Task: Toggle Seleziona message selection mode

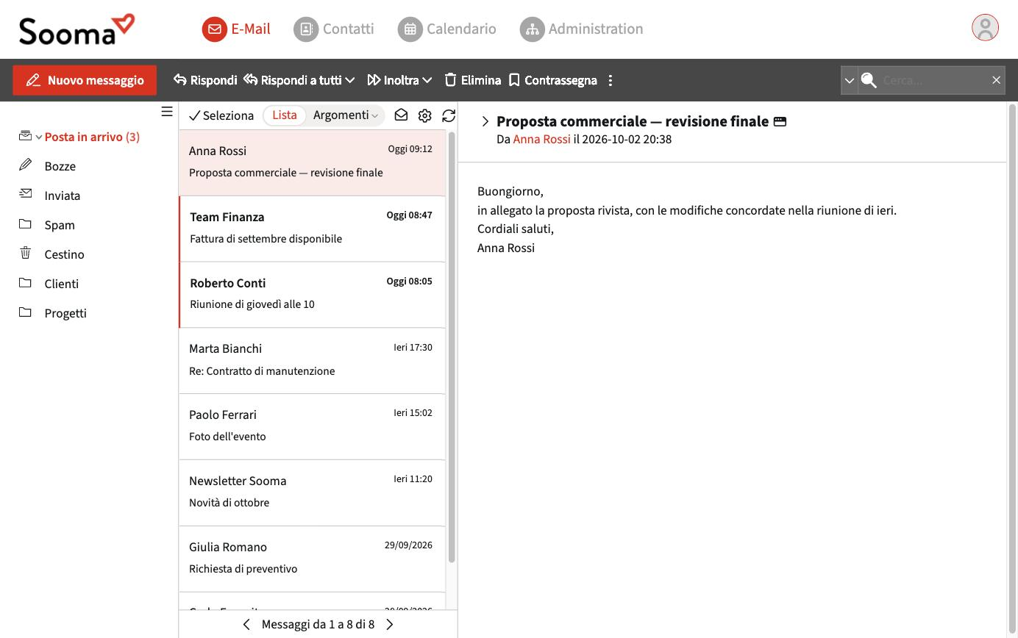Action: point(221,115)
